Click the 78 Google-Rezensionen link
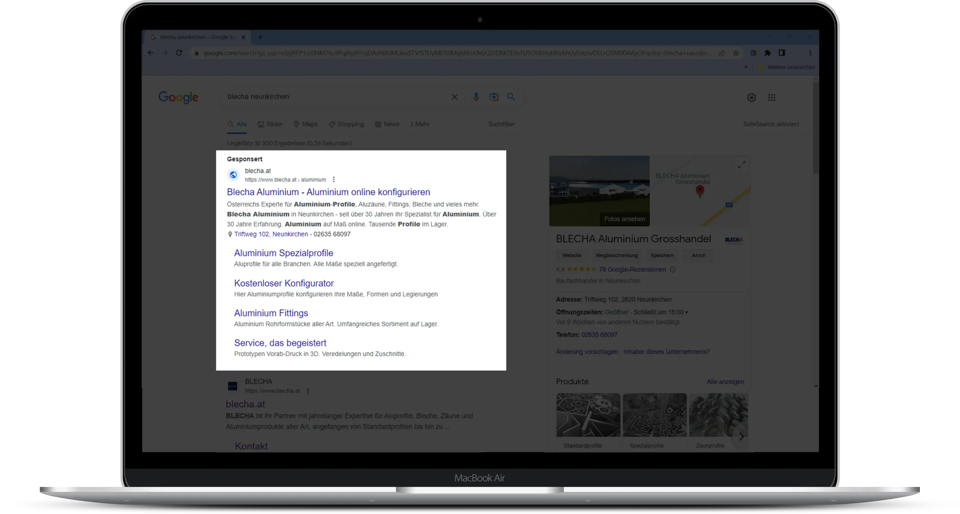 pos(632,269)
